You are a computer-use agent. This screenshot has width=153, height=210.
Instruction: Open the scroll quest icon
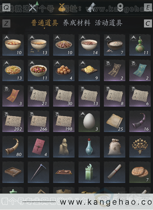coord(91,7)
